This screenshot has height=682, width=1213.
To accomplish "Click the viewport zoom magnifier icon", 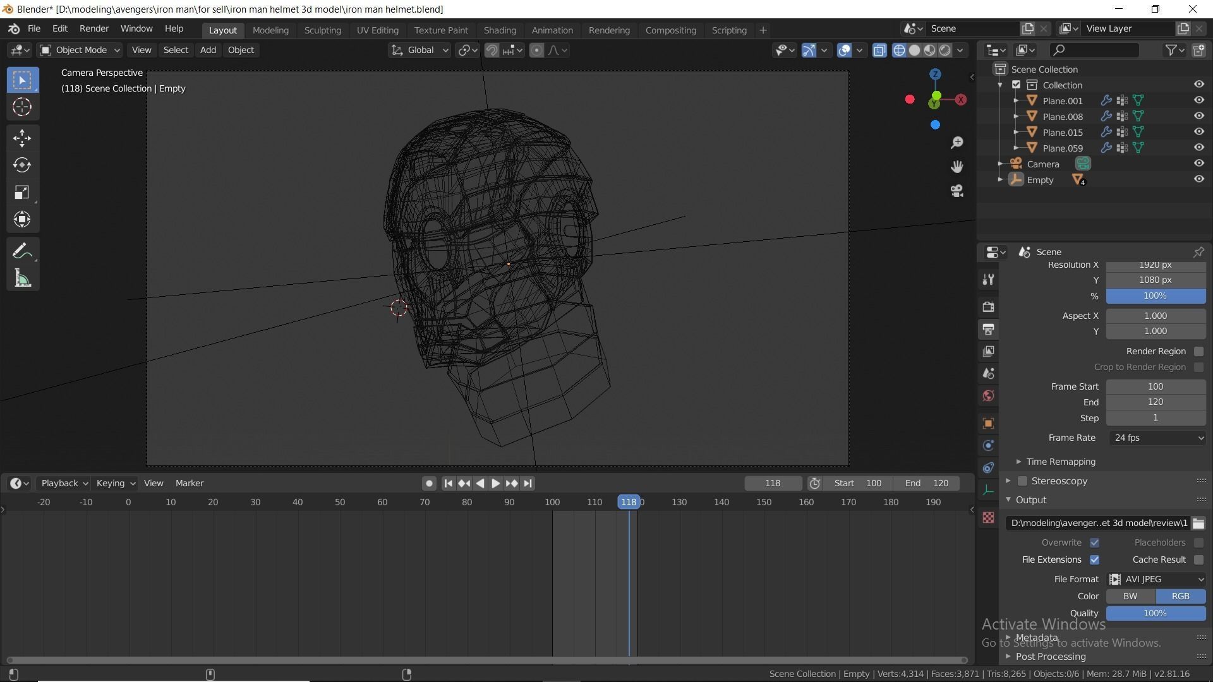I will click(957, 143).
